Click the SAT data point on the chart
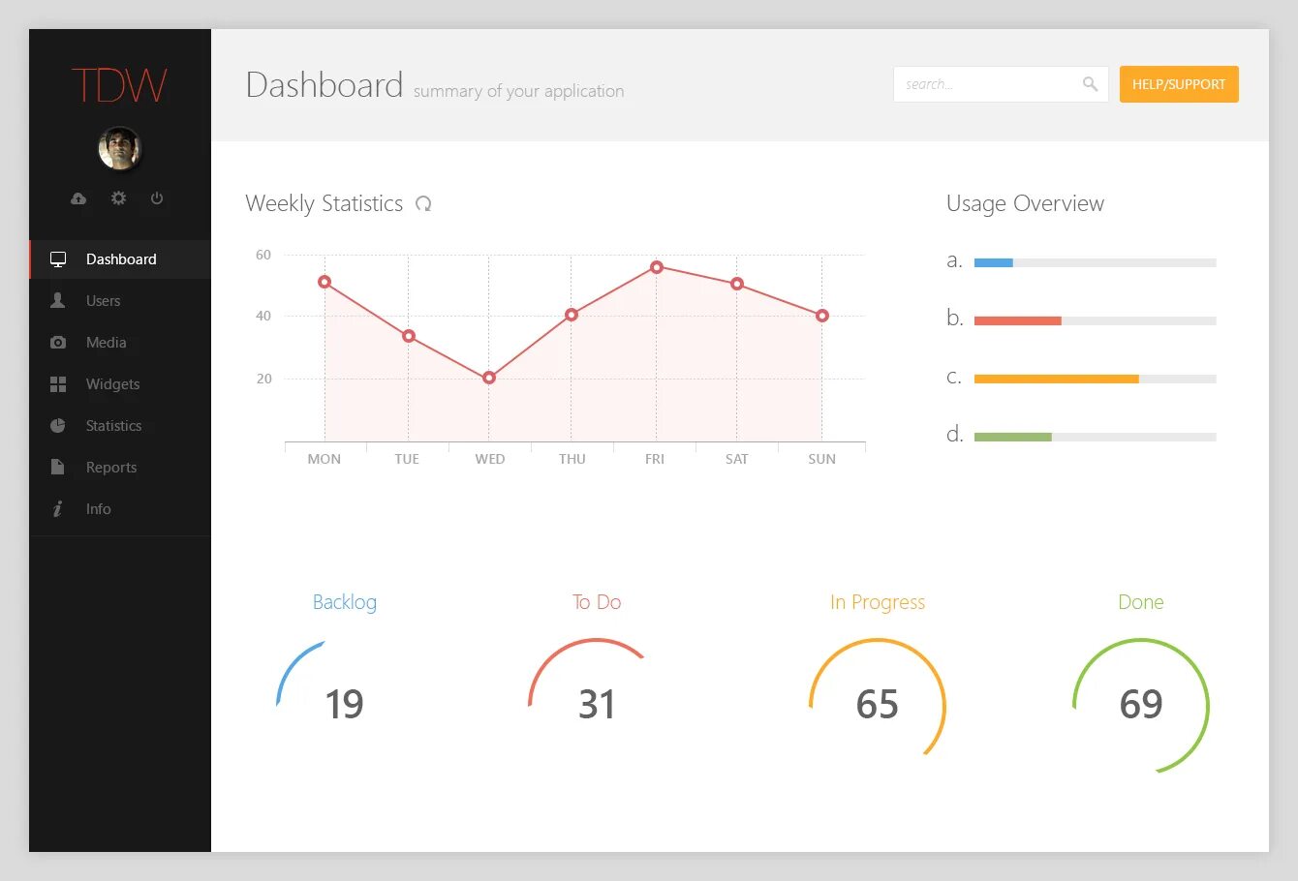The image size is (1298, 881). click(737, 284)
